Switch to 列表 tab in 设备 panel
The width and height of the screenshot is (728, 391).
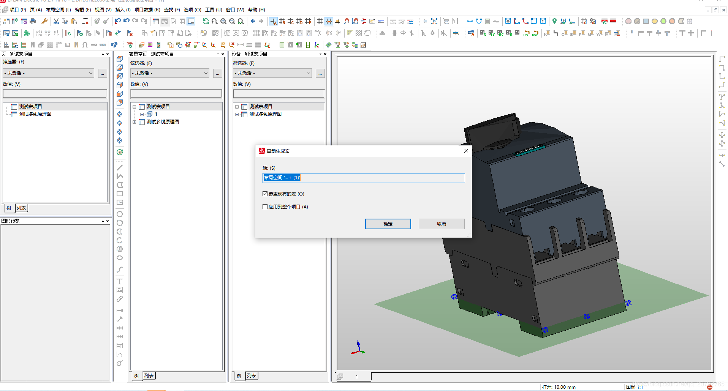pyautogui.click(x=252, y=376)
